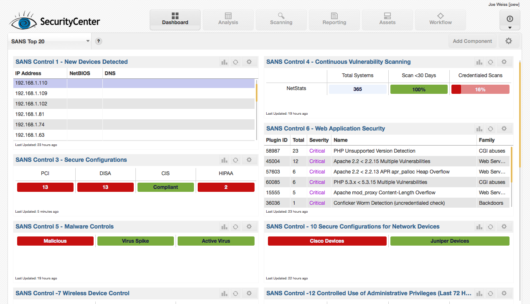The width and height of the screenshot is (530, 304).
Task: Click the Credentialed Scans 16% bar
Action: point(480,89)
